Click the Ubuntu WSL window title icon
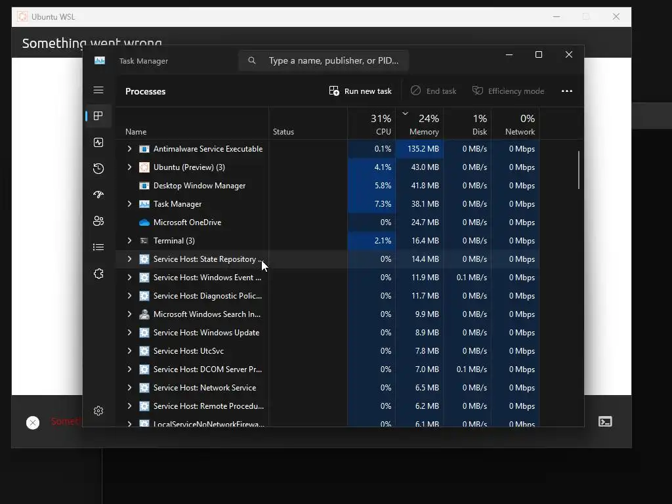The width and height of the screenshot is (672, 504). [22, 16]
